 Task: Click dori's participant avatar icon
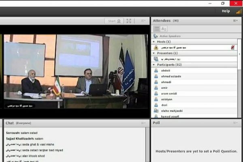click(156, 105)
